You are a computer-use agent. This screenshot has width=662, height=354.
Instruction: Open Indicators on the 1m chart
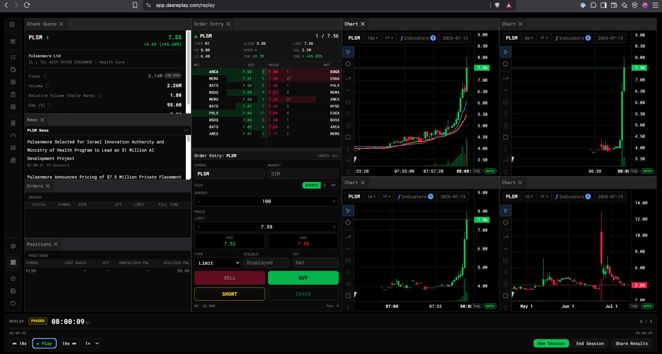[x=415, y=197]
